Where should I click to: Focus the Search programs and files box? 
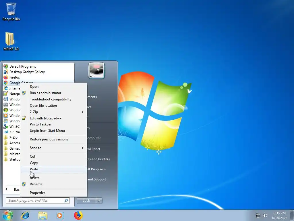pyautogui.click(x=38, y=201)
